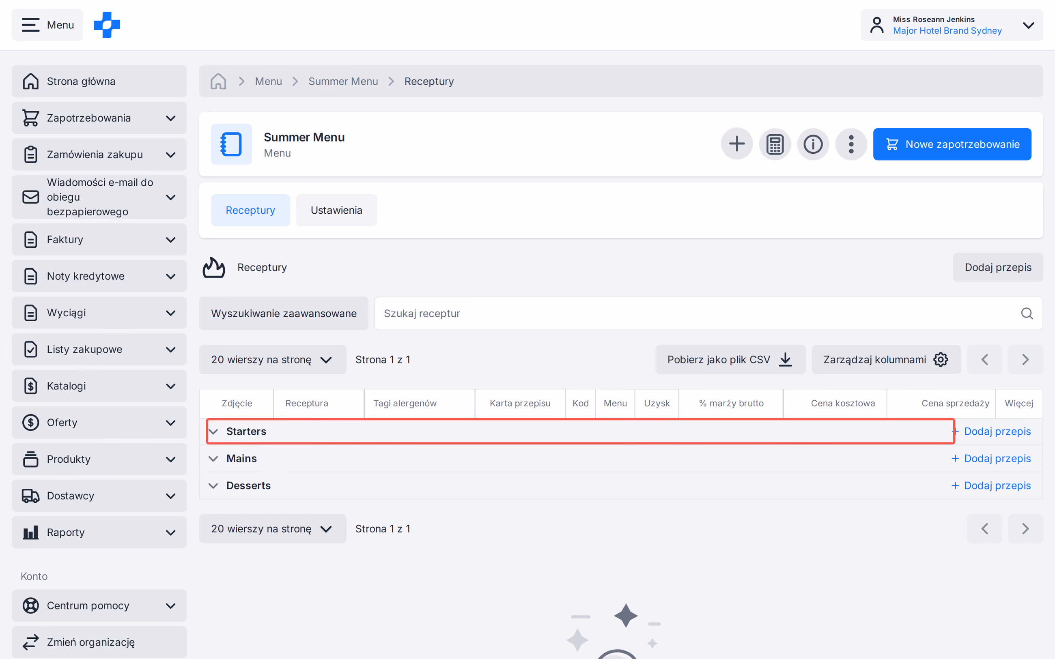Download table with Pobierz jako plik CSV
The width and height of the screenshot is (1055, 659).
[x=730, y=360]
